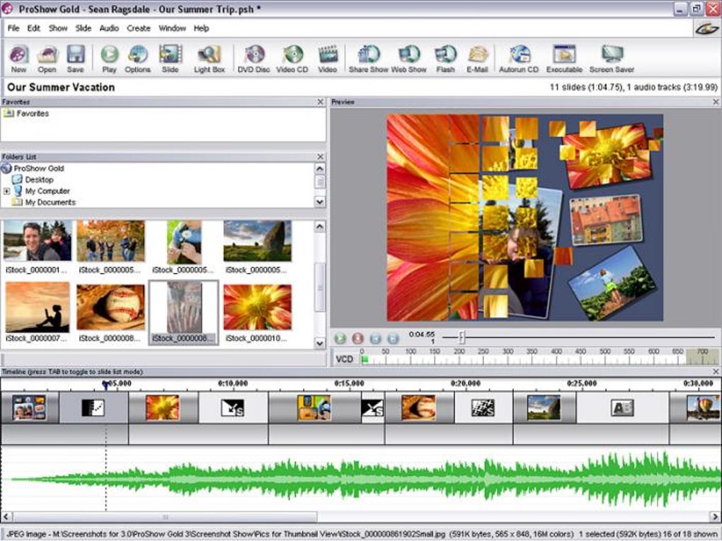Click the Screen Saver output icon
The width and height of the screenshot is (722, 541).
(x=611, y=59)
